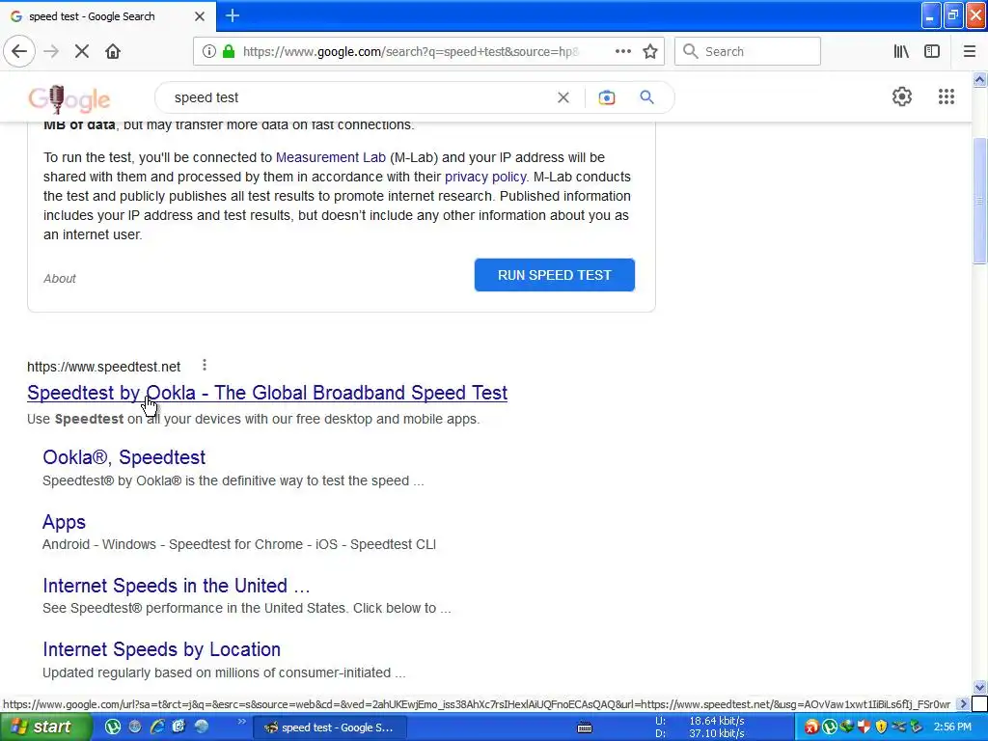Open the Measurement Lab link
Image resolution: width=988 pixels, height=741 pixels.
[331, 157]
